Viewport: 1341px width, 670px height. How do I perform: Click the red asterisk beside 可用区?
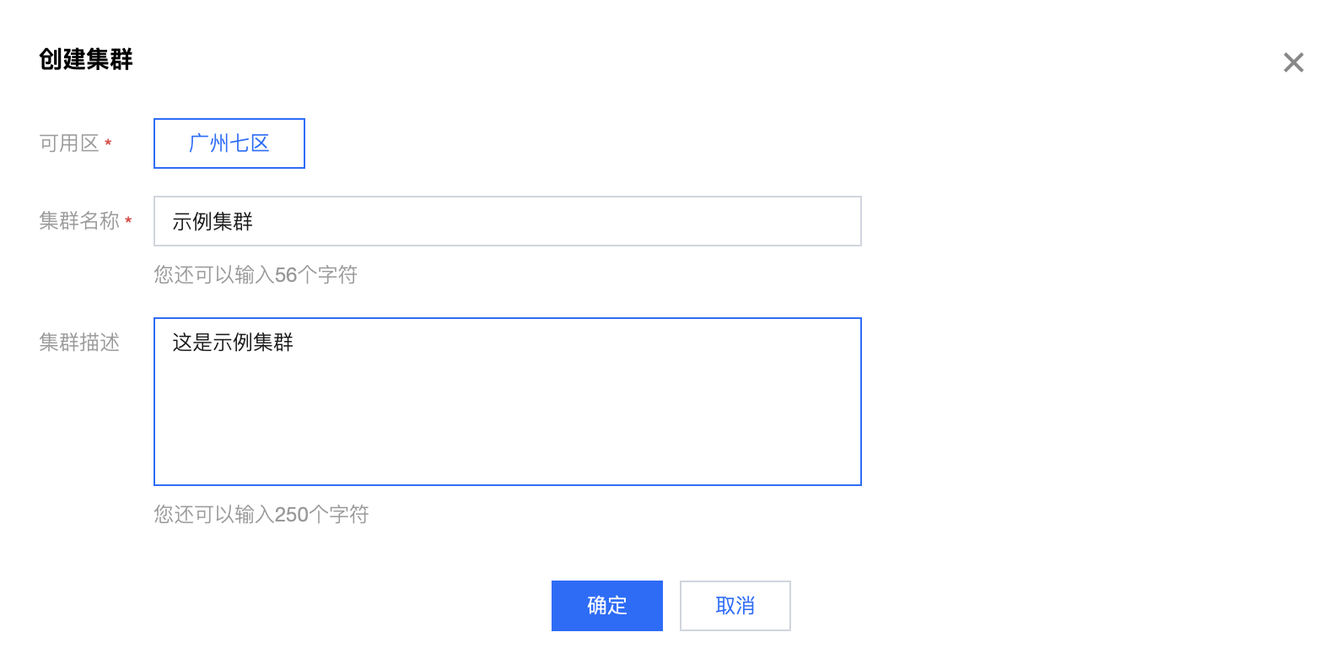tap(108, 143)
